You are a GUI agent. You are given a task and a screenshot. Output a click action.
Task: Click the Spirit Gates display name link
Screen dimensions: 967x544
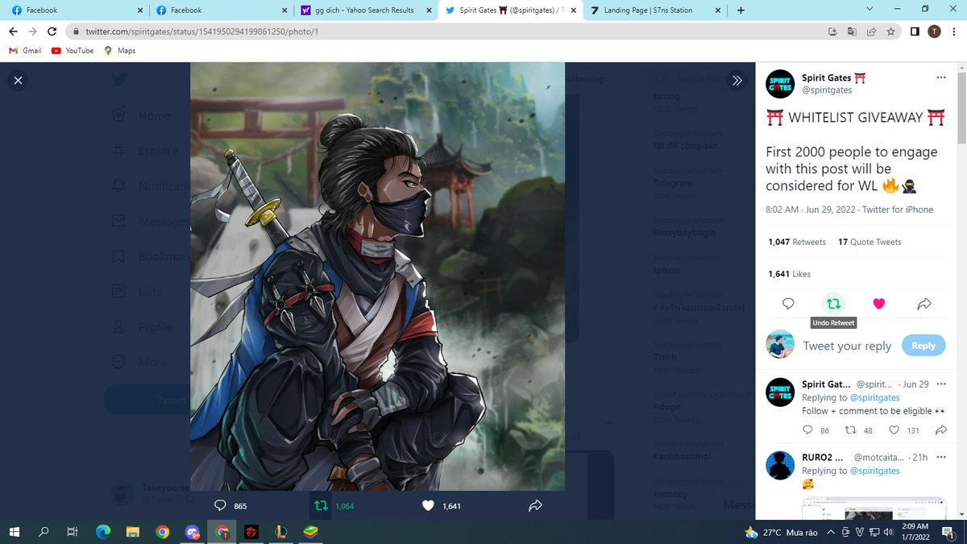click(x=833, y=77)
